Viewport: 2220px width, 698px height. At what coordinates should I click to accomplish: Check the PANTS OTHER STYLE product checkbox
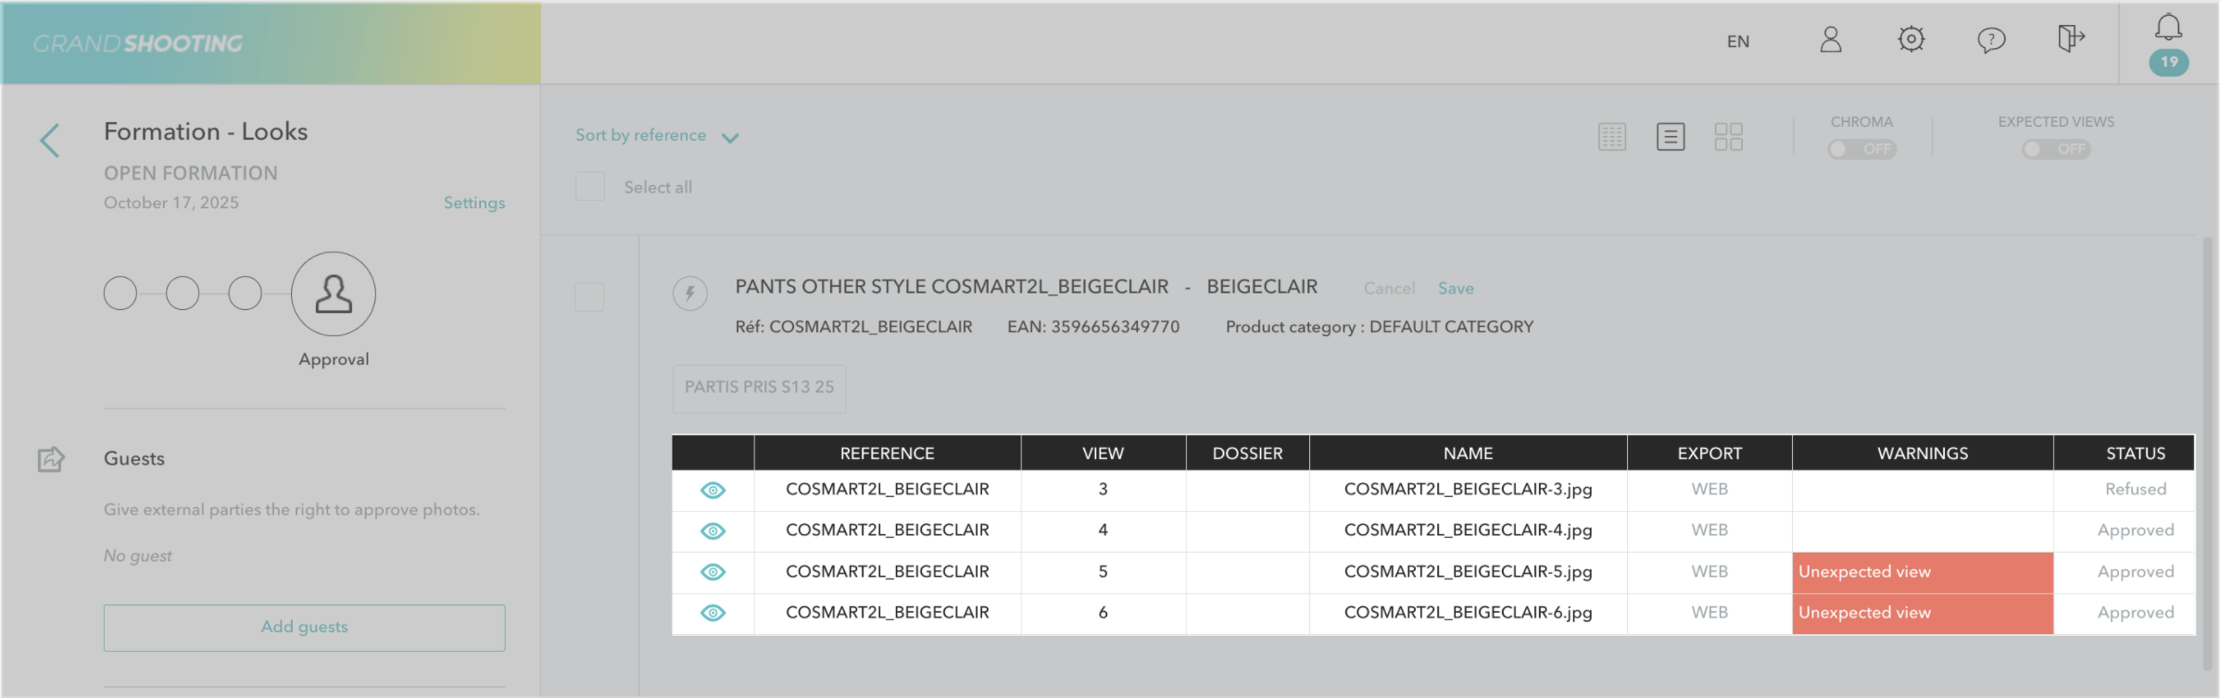[589, 297]
